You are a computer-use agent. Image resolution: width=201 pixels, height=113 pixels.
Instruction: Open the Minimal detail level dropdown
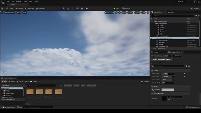177,56
